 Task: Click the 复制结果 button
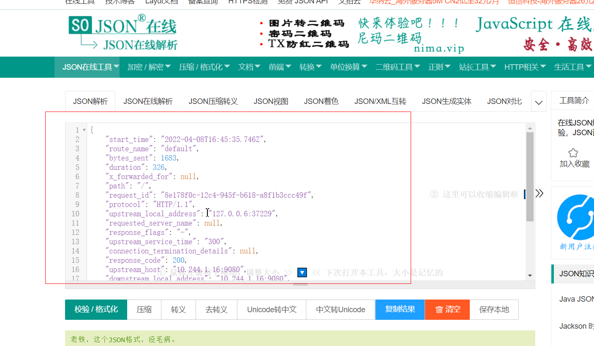click(x=400, y=310)
